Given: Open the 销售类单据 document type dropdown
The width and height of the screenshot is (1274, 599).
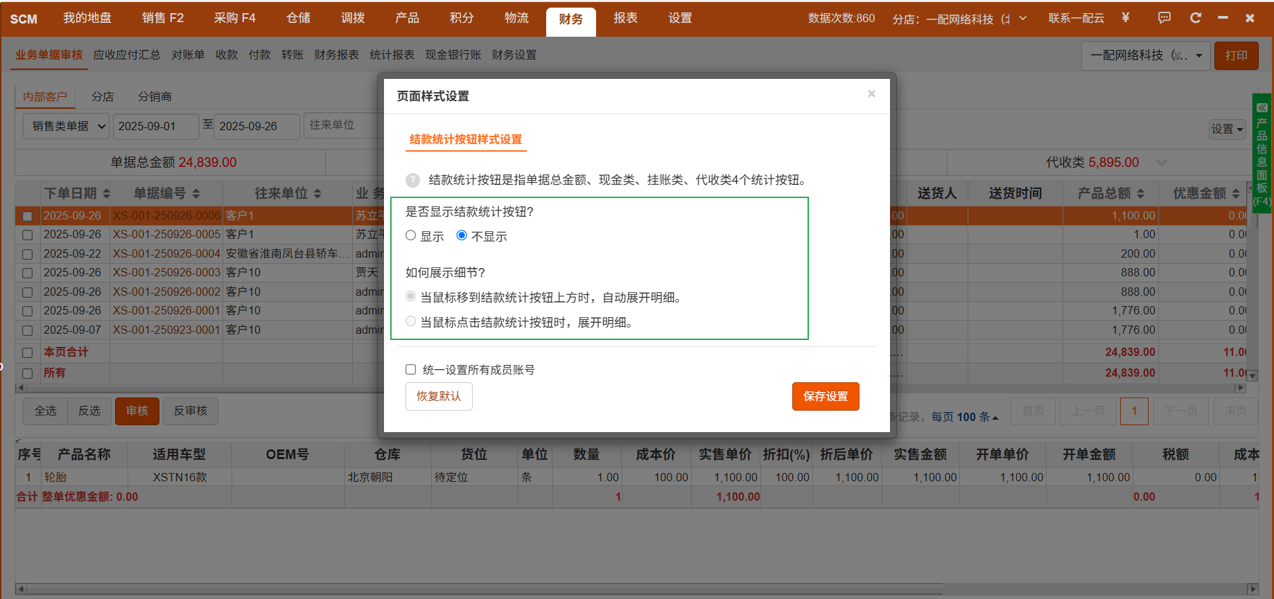Looking at the screenshot, I should (67, 126).
